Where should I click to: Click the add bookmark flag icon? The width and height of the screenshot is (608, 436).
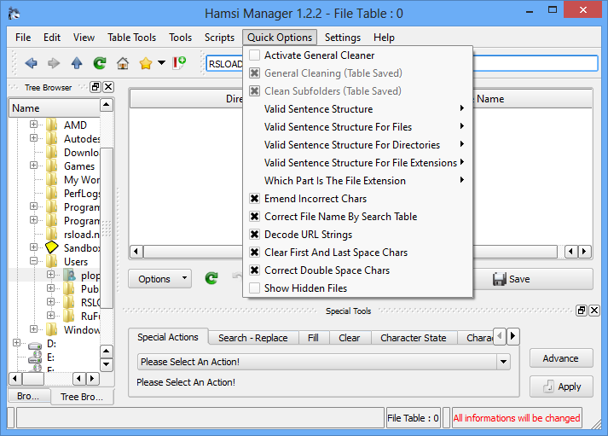click(179, 62)
